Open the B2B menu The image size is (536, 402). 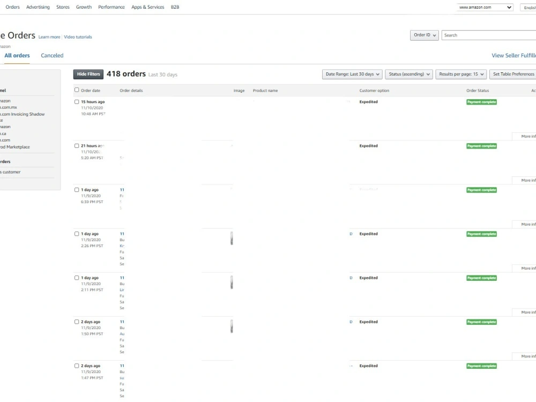click(x=175, y=7)
